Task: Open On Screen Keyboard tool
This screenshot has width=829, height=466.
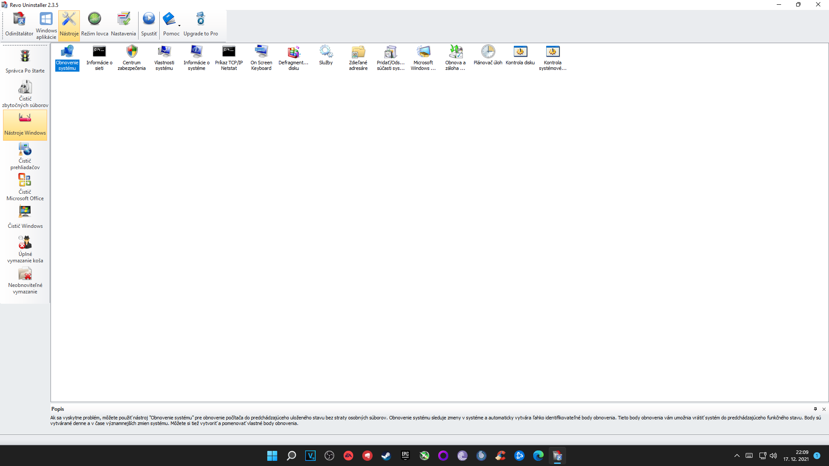Action: pos(261,57)
